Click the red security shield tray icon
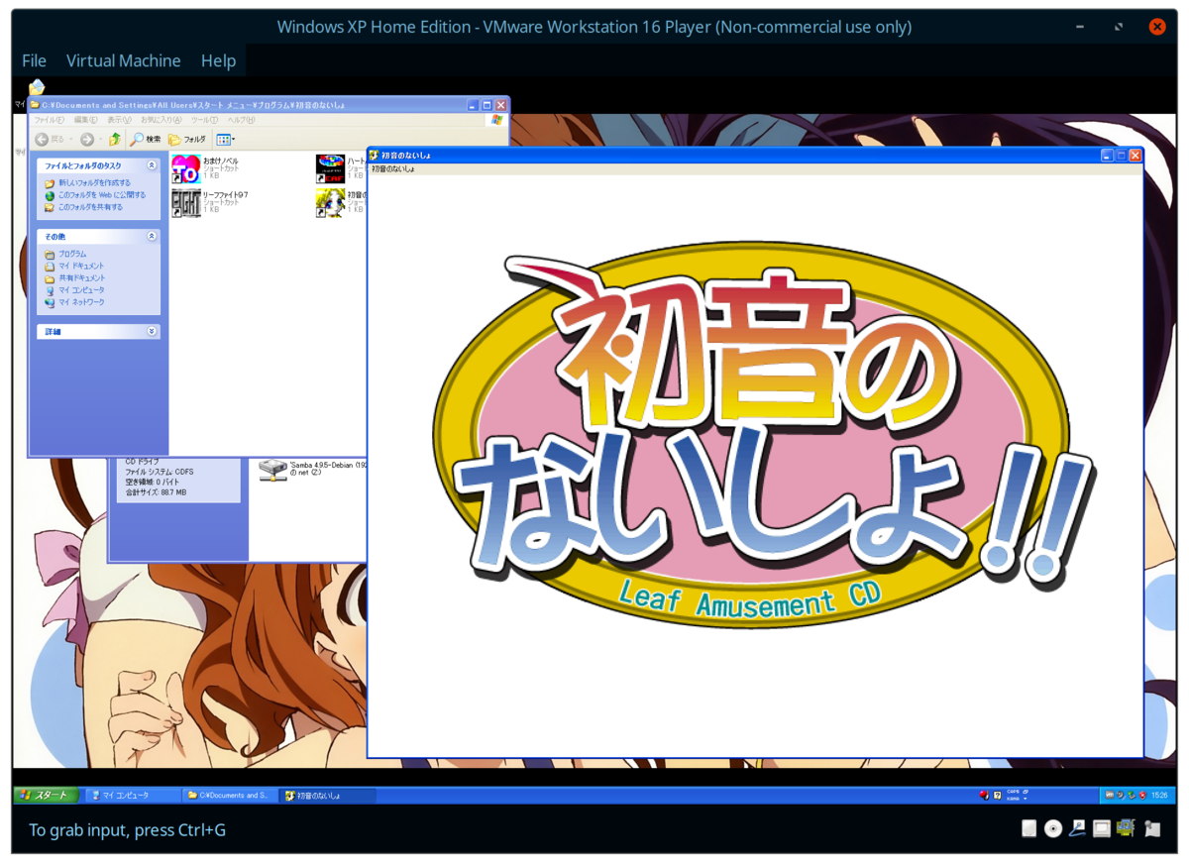Viewport: 1189px width, 865px height. point(1142,795)
